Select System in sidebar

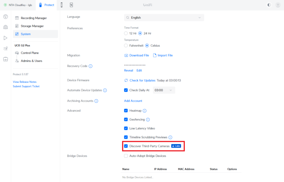(x=35, y=34)
